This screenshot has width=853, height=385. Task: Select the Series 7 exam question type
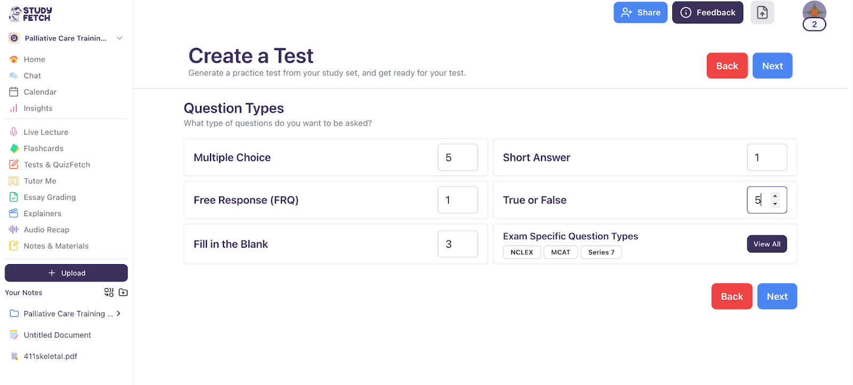(601, 252)
